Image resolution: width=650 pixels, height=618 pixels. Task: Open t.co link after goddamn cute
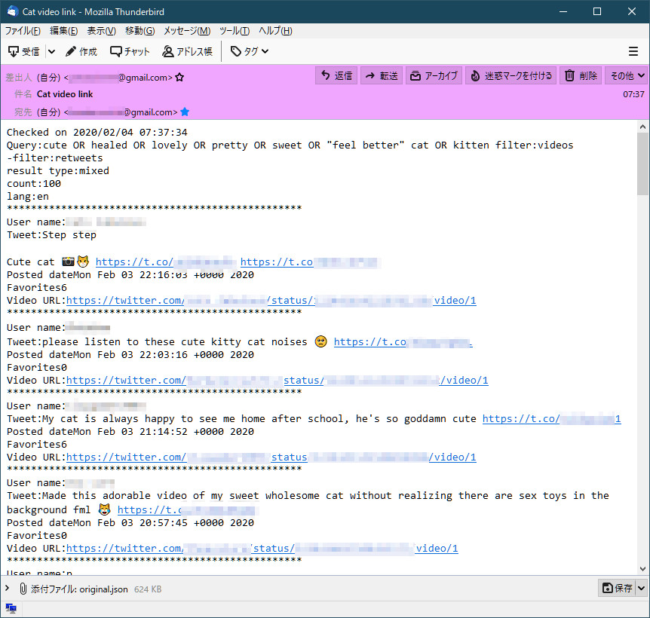pyautogui.click(x=551, y=419)
